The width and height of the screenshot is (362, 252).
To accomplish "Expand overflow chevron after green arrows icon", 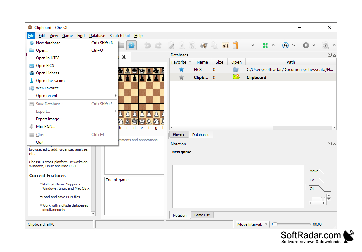I will (273, 45).
